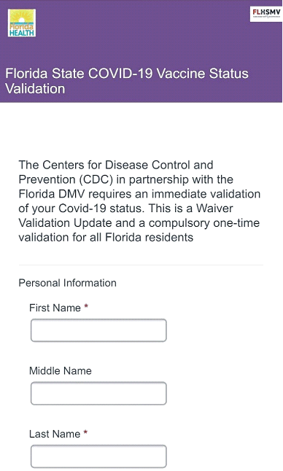Screen dimensions: 283x471
Task: Click the HEALTH text in the logo
Action: (22, 33)
